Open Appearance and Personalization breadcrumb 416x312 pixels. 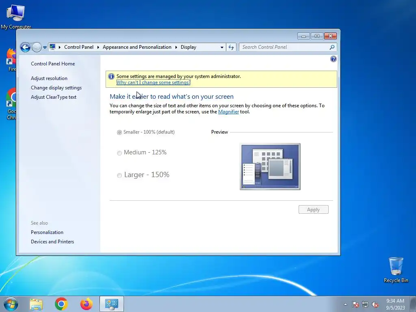click(137, 47)
